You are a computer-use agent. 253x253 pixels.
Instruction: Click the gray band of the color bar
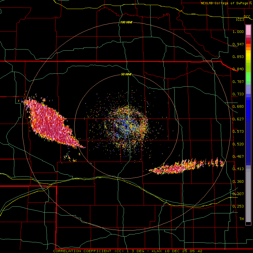tap(248, 195)
